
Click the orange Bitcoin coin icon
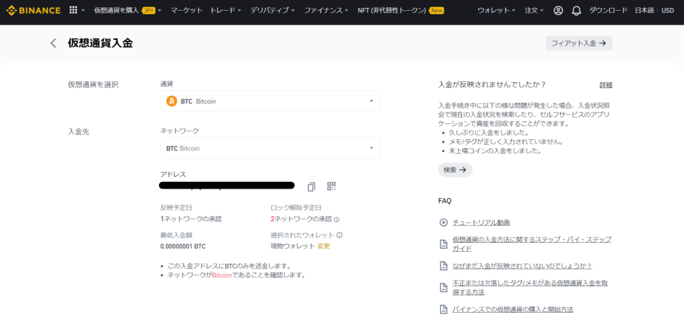point(172,101)
